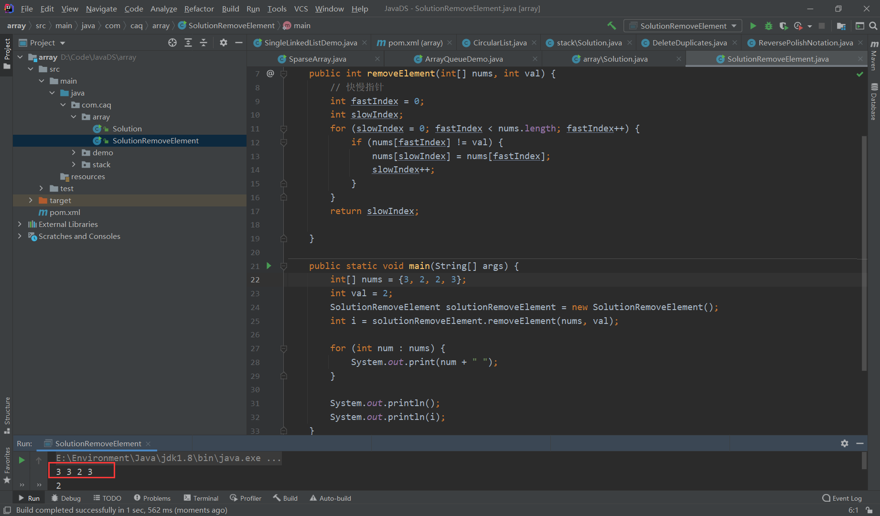Switch to ArrayQueueDemo.java tab

click(463, 59)
